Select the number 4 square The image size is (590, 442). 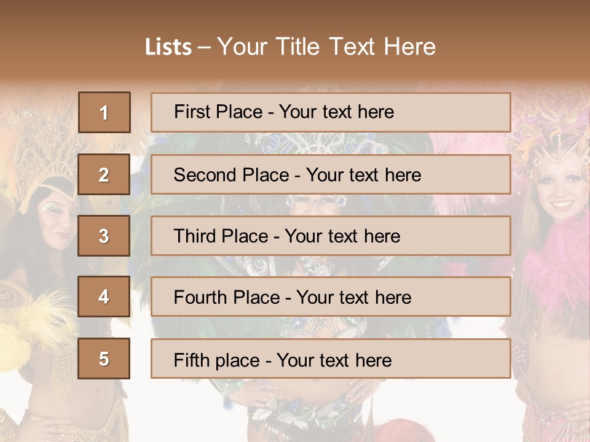click(104, 297)
